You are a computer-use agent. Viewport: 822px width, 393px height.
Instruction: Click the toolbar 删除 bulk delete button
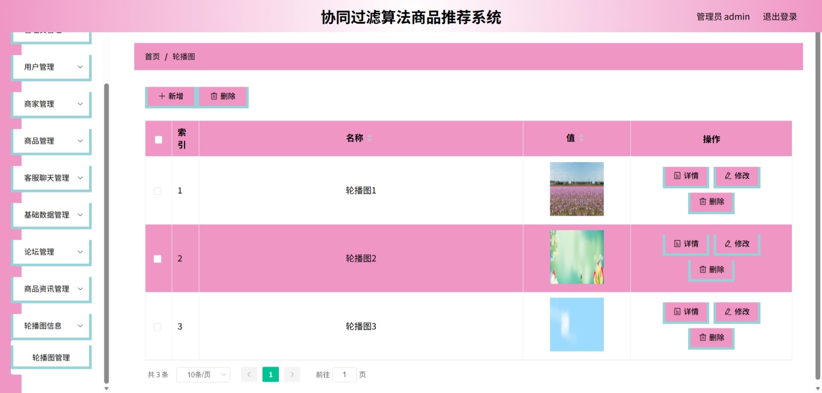[x=223, y=96]
